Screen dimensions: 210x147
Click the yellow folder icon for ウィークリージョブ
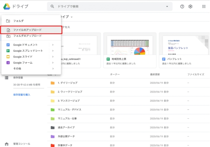tap(53, 92)
